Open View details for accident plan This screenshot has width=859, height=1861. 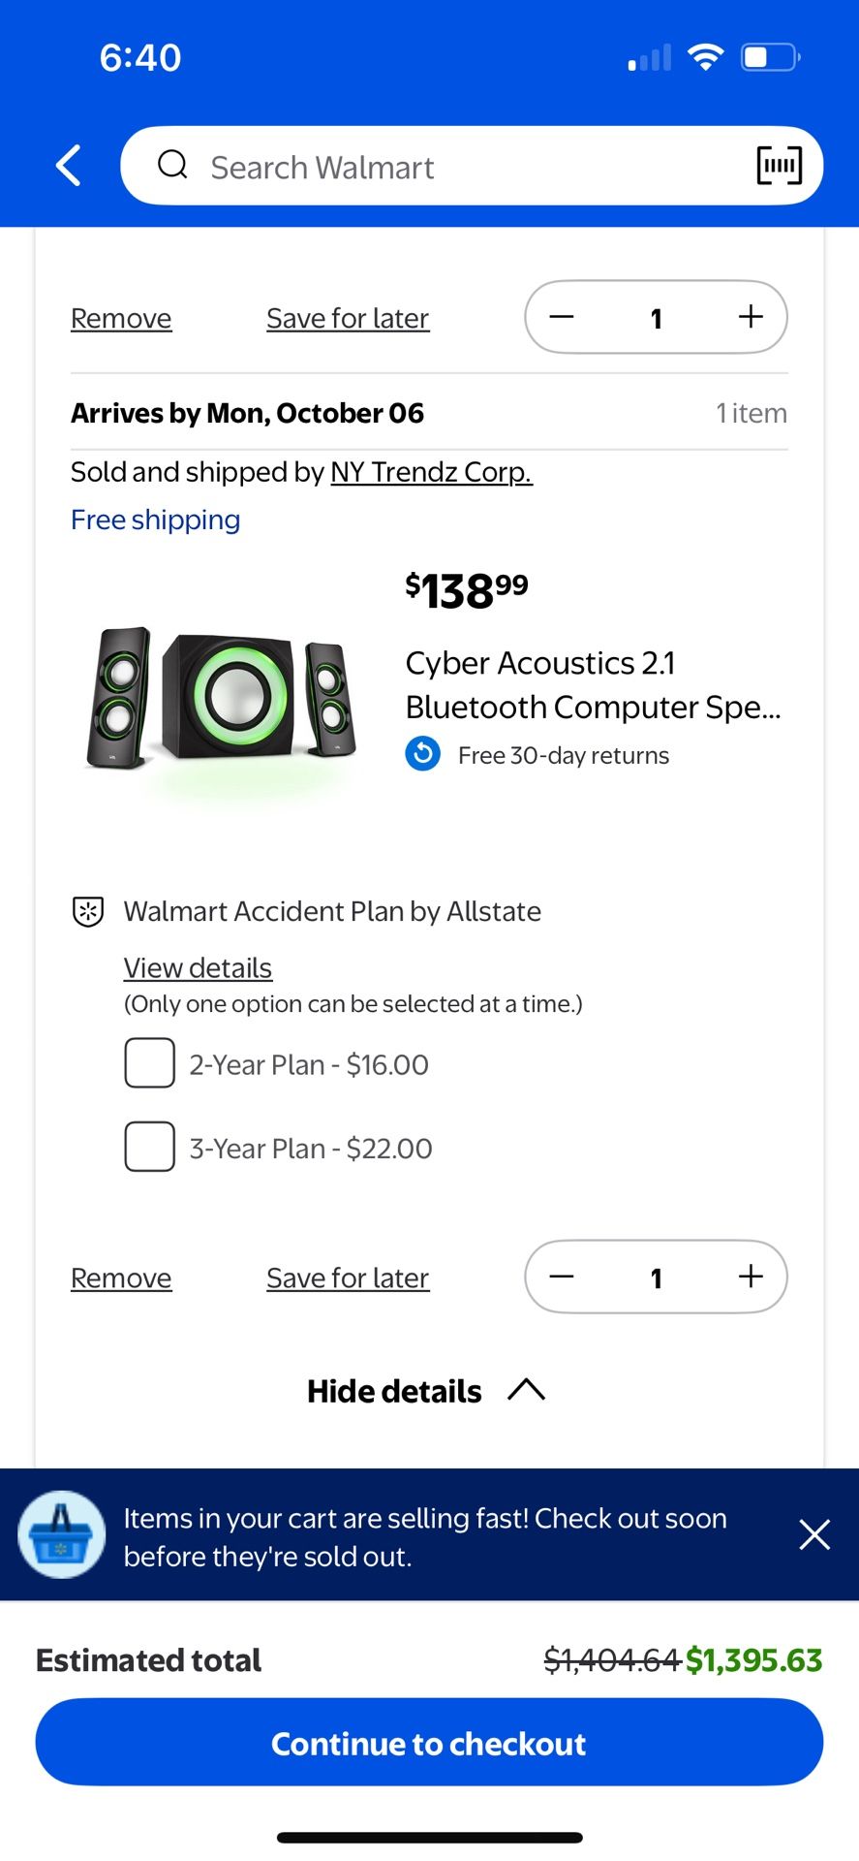198,967
